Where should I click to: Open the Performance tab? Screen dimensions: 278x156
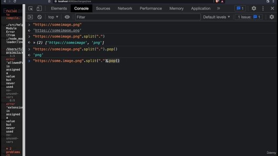coord(151,9)
